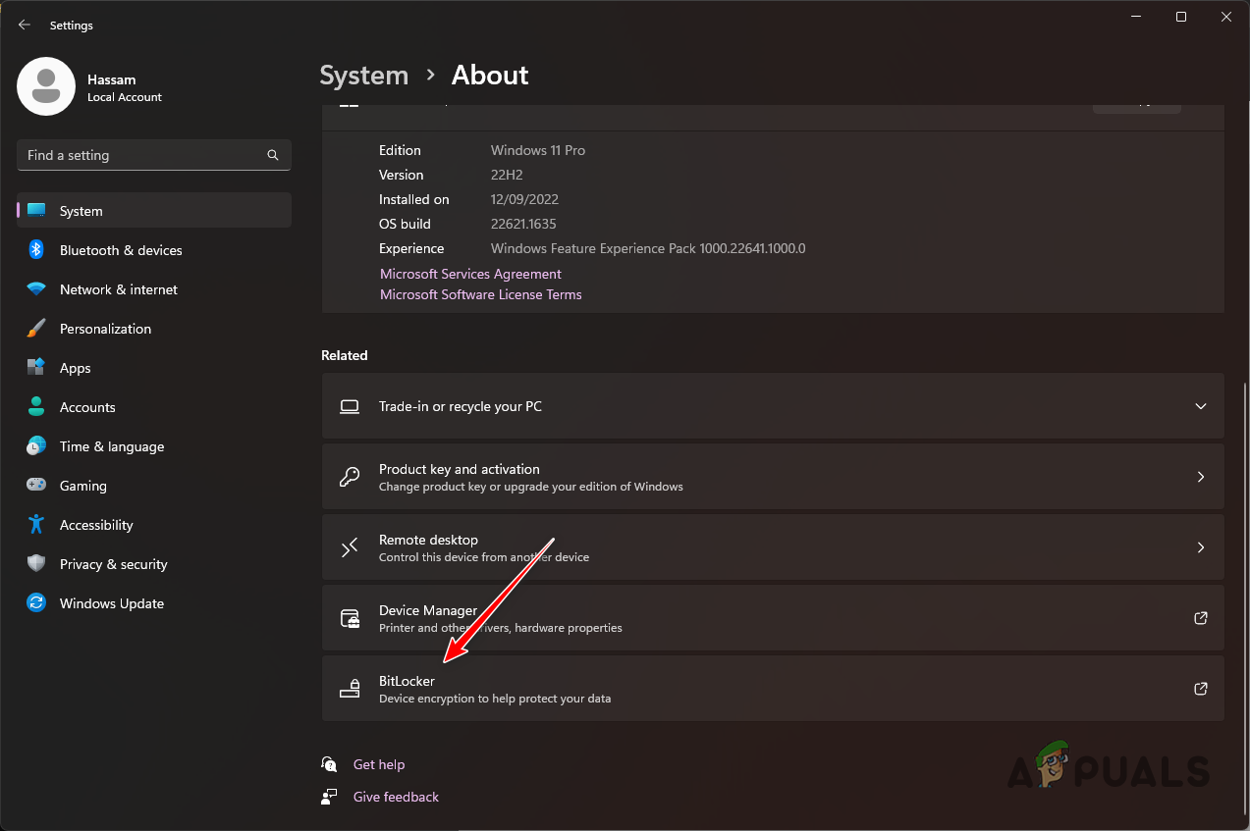Open Privacy & security via the shield icon
This screenshot has width=1250, height=831.
[x=36, y=564]
